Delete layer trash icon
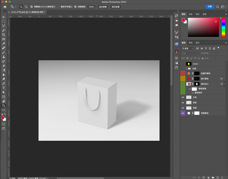Viewport: 228px width, 179px height. click(222, 177)
